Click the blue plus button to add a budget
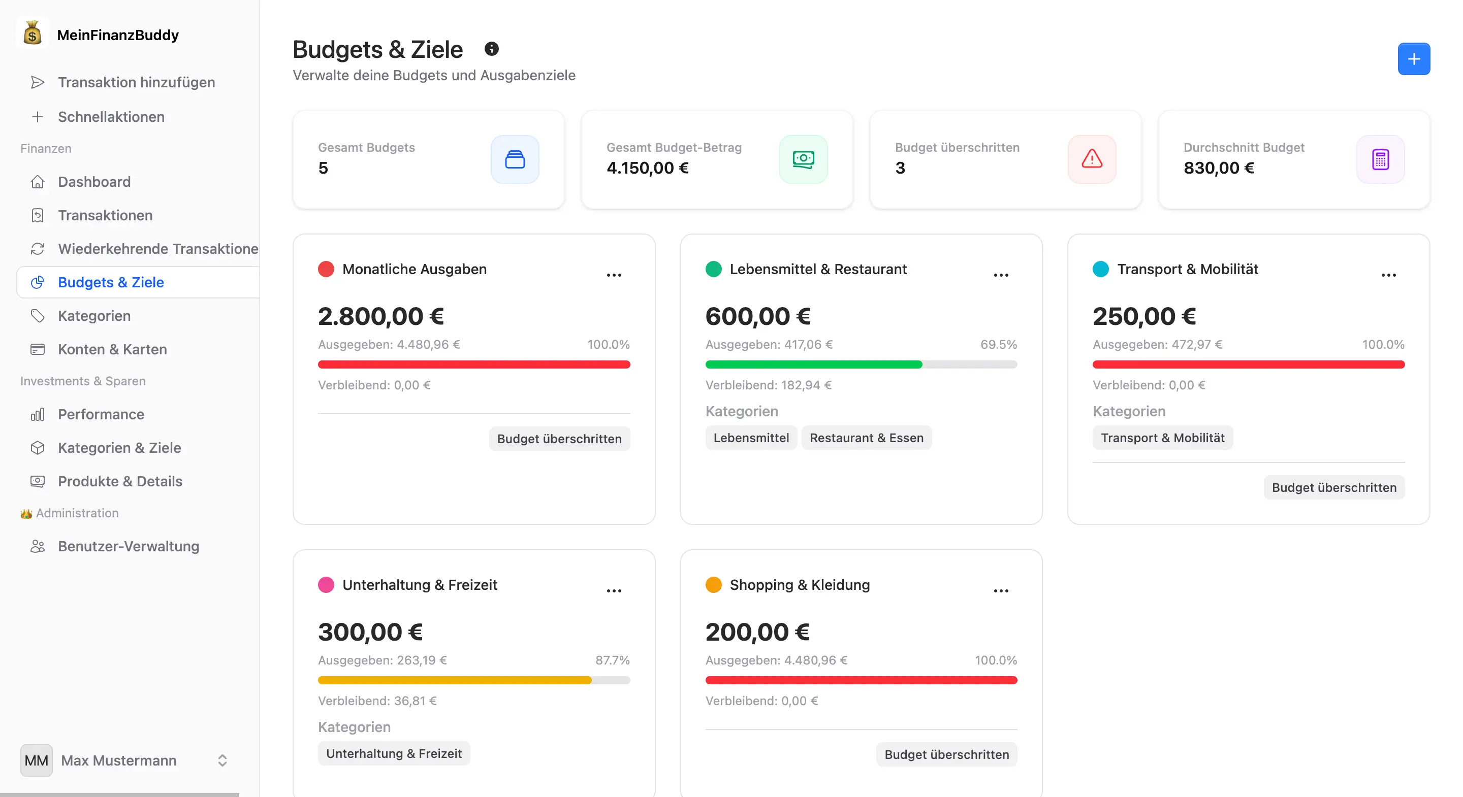Screen dimensions: 1463x797 (x=1414, y=58)
